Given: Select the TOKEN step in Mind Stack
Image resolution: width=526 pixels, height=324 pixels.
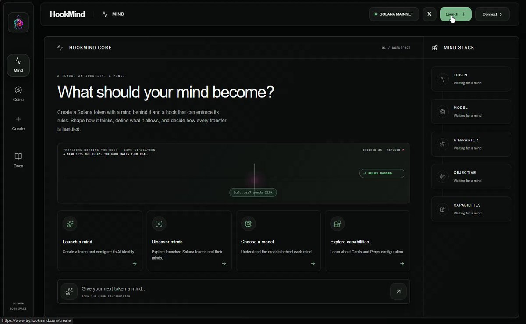Looking at the screenshot, I should [471, 79].
